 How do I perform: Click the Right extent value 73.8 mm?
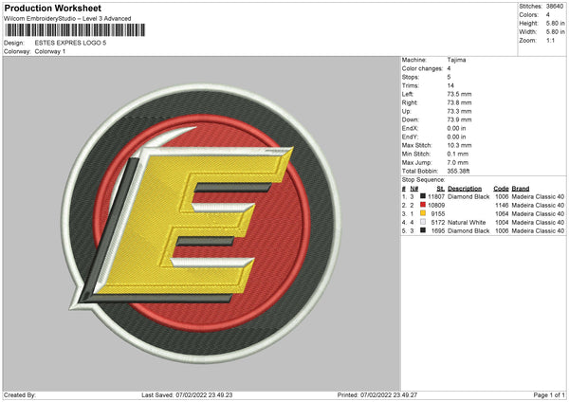[459, 102]
